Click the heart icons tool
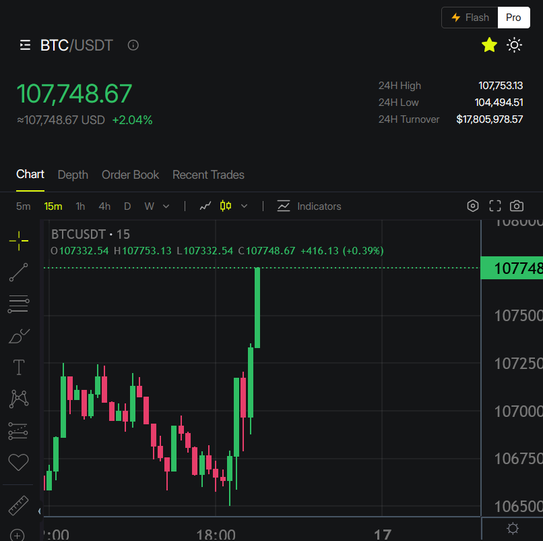The image size is (543, 541). [x=18, y=462]
